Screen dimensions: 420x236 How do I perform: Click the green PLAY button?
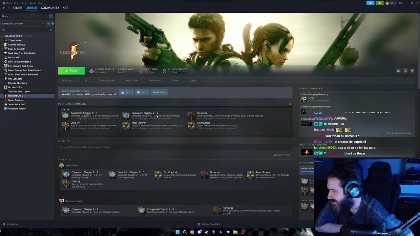72,71
